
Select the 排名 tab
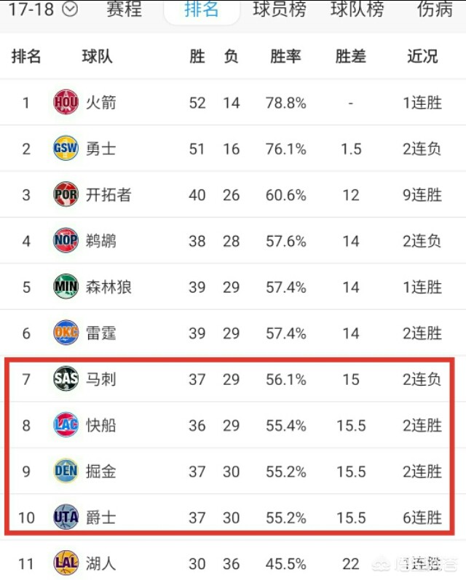(x=202, y=9)
